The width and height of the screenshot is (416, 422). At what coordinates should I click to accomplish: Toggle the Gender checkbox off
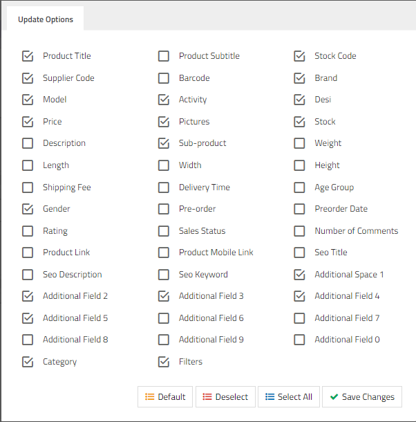click(28, 209)
